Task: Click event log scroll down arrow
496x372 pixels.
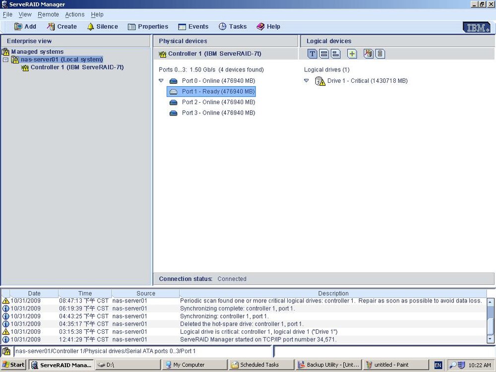Action: (x=491, y=339)
